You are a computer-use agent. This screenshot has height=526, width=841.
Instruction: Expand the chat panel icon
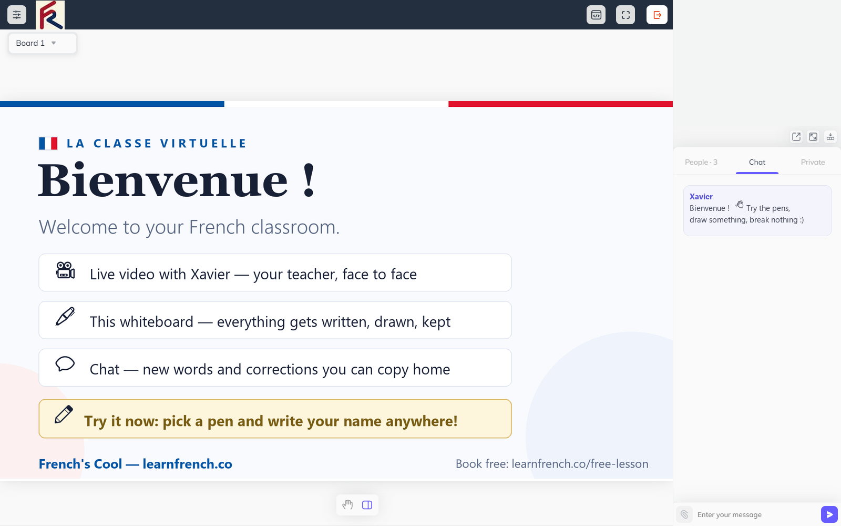pyautogui.click(x=813, y=137)
